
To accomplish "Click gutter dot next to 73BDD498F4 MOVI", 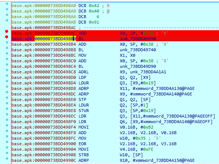I will pos(7,125).
